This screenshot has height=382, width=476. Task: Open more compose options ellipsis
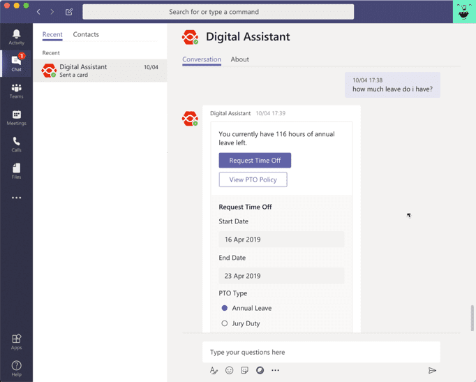click(275, 370)
